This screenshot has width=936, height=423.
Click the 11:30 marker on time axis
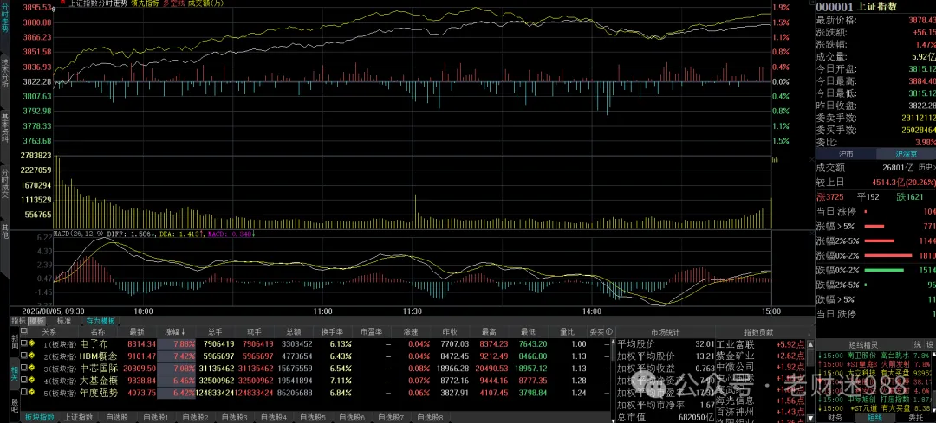pos(413,311)
